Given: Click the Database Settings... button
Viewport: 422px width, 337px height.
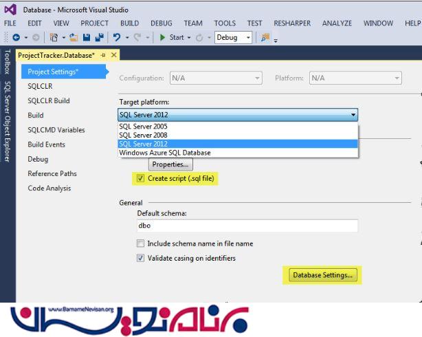Looking at the screenshot, I should 322,275.
